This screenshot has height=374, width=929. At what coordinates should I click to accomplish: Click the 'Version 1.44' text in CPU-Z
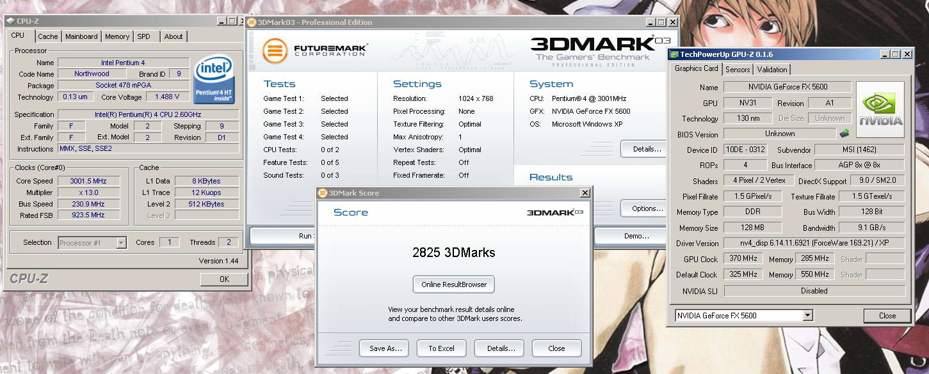click(x=218, y=261)
